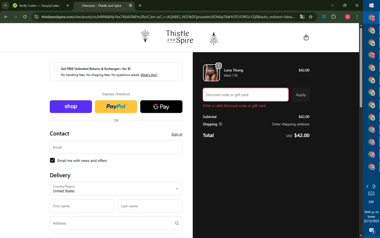Image resolution: width=380 pixels, height=238 pixels.
Task: Click the Express checkout heading
Action: pyautogui.click(x=116, y=94)
